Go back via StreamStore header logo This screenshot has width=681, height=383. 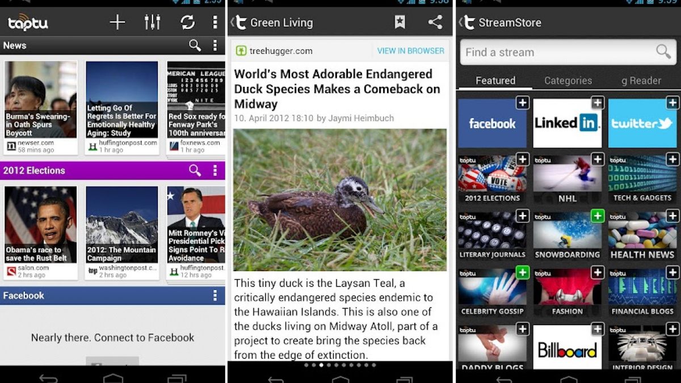click(x=466, y=23)
